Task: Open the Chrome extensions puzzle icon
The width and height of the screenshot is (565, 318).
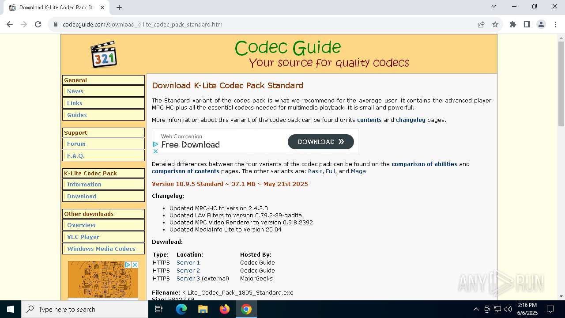Action: pyautogui.click(x=513, y=24)
